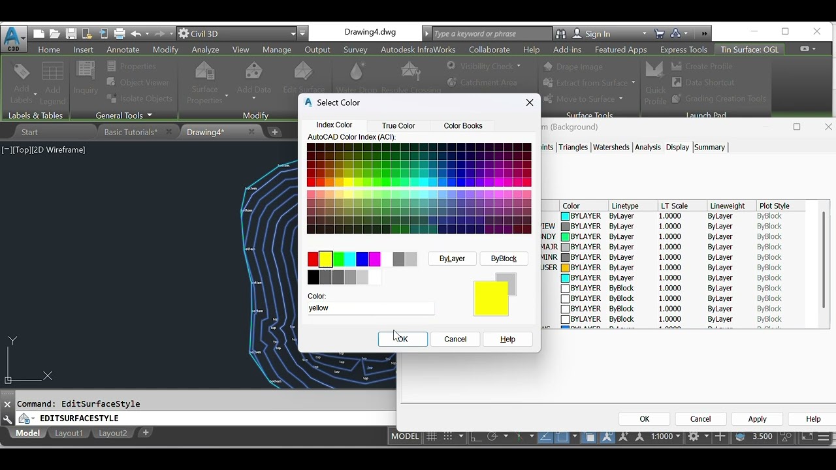The image size is (836, 470).
Task: Click the Save disk icon in Quick Access
Action: pyautogui.click(x=71, y=33)
